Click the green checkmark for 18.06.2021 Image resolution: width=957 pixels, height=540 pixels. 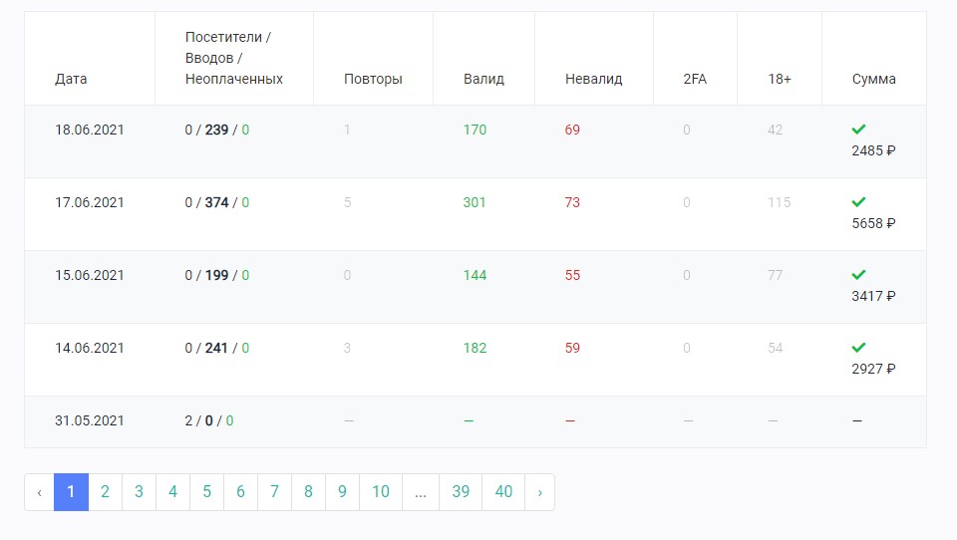click(858, 130)
